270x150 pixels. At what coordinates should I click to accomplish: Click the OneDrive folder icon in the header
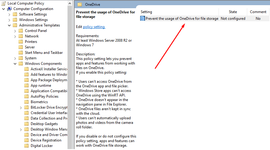coord(80,5)
